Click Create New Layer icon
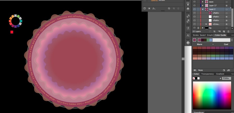Image resolution: width=234 pixels, height=113 pixels. pos(224,31)
